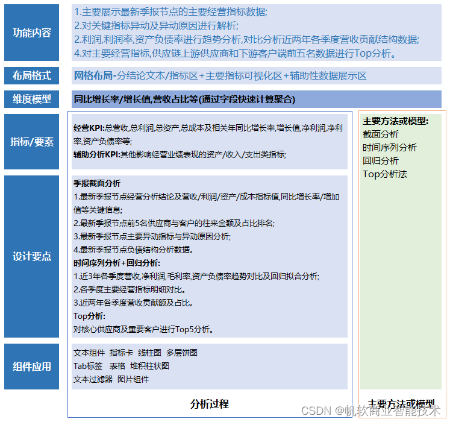Click the 布局格式 blue label box

31,75
